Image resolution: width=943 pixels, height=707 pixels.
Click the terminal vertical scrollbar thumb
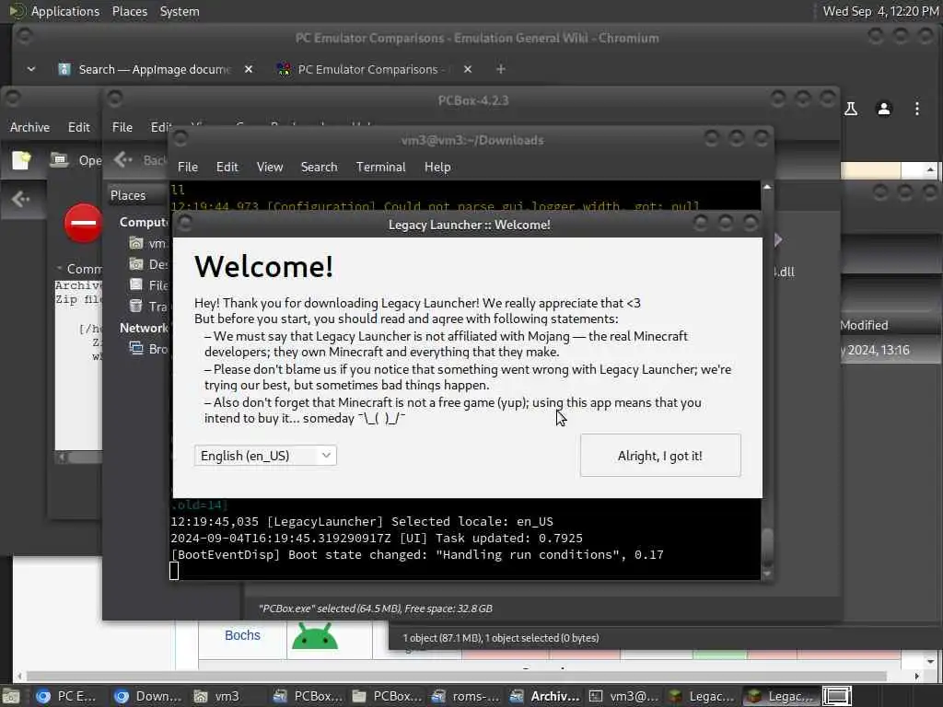(767, 547)
